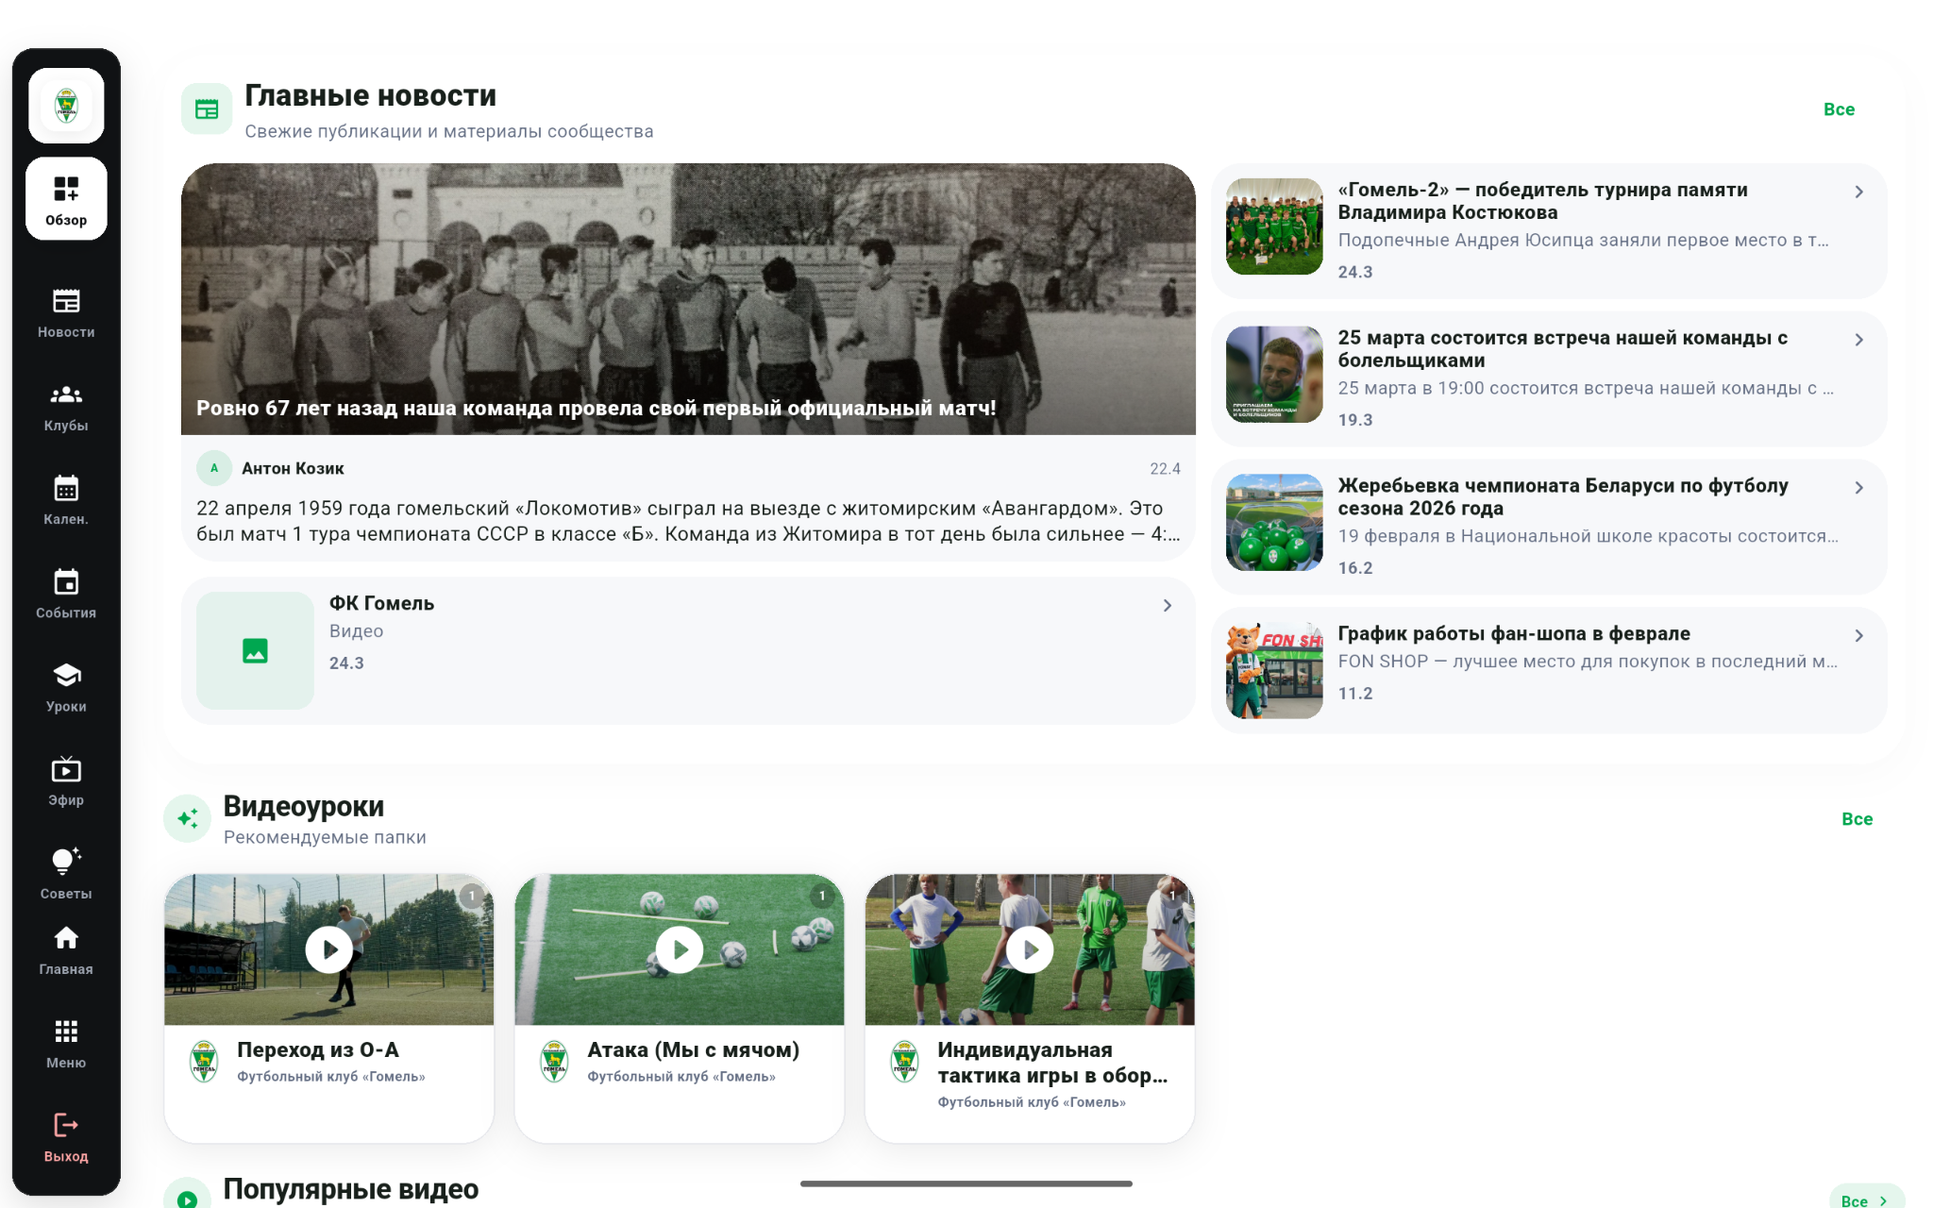Open the FON SHOP mascot thumbnail

pos(1274,670)
